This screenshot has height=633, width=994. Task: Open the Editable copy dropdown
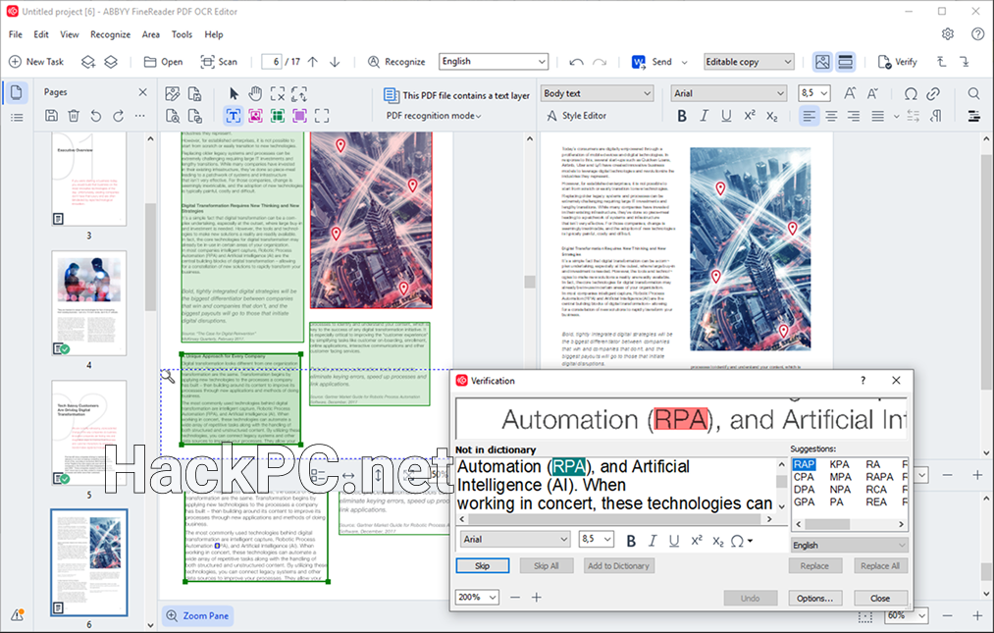click(x=750, y=62)
